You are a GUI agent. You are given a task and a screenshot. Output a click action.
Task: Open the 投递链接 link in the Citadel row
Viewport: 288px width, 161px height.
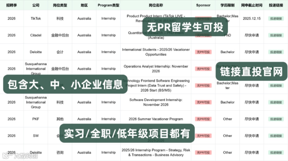pos(276,35)
